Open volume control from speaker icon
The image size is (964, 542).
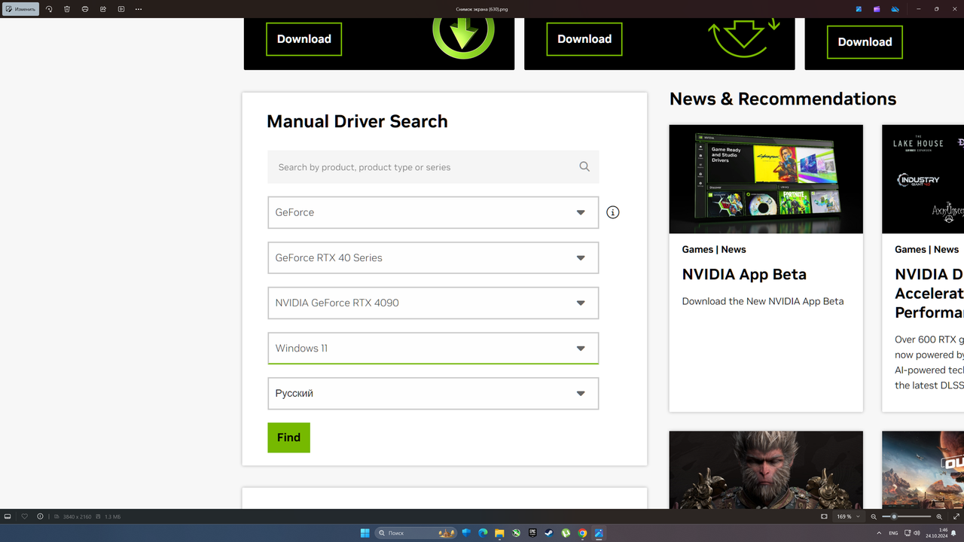click(x=917, y=533)
